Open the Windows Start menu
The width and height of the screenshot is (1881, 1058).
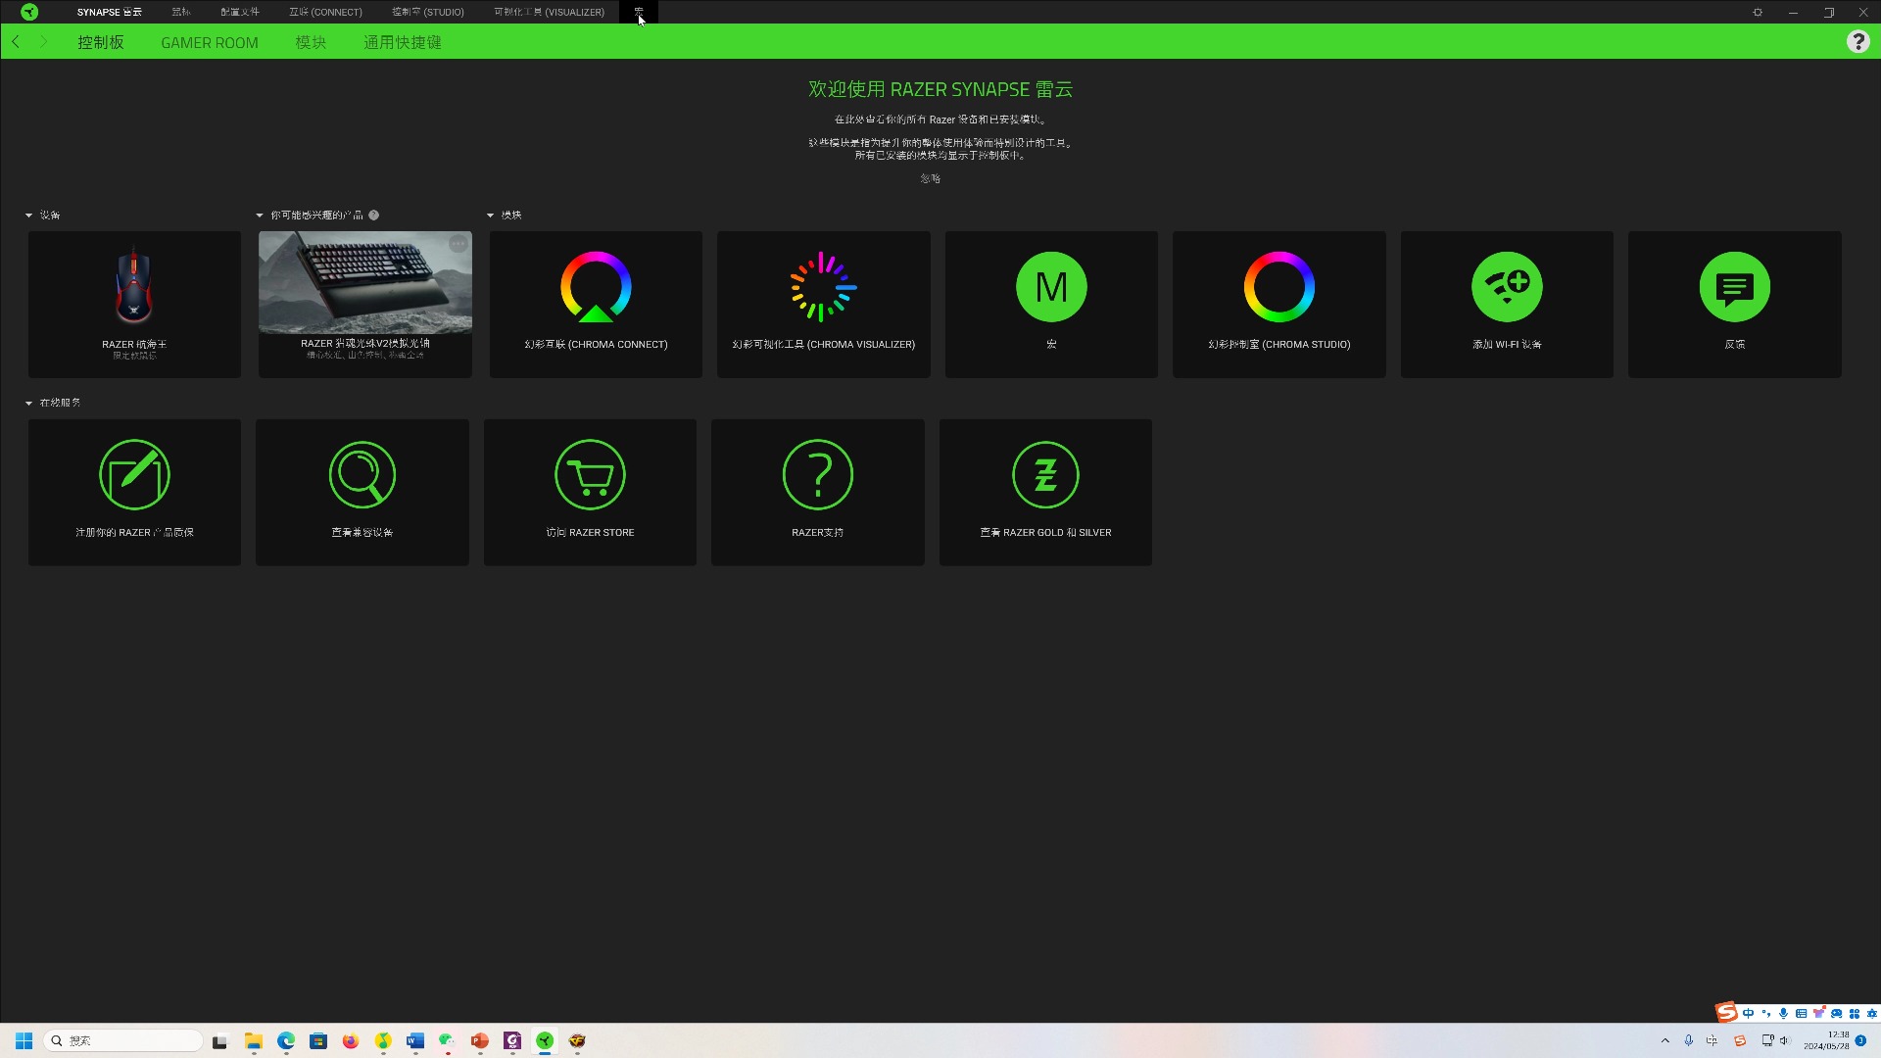pyautogui.click(x=24, y=1040)
